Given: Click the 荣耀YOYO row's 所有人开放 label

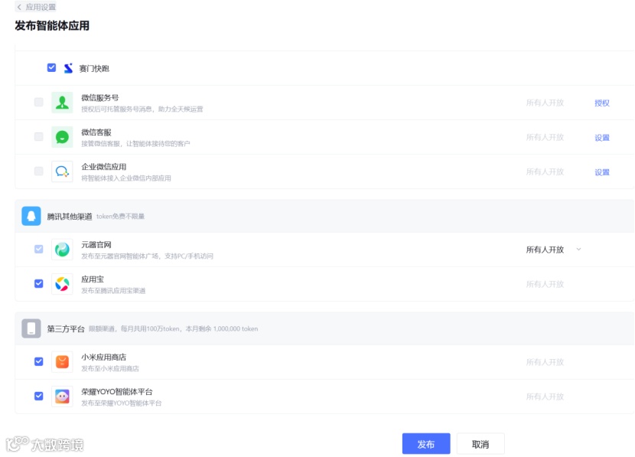Looking at the screenshot, I should click(545, 397).
